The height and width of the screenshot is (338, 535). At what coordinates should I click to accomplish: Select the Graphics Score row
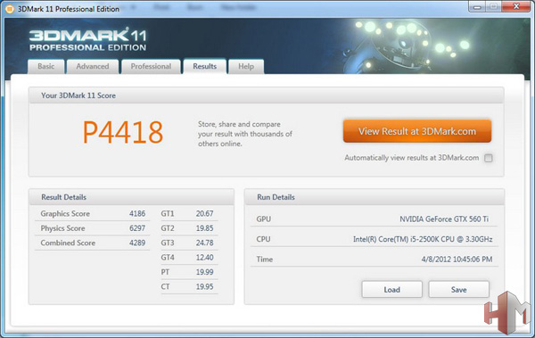93,214
